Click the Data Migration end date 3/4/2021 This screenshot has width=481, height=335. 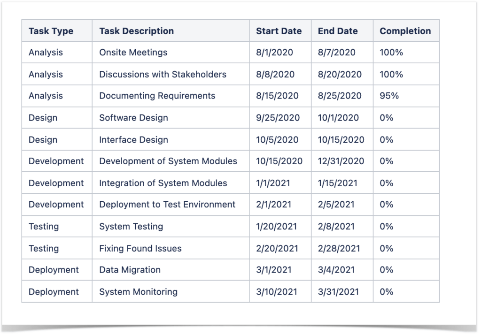coord(334,270)
